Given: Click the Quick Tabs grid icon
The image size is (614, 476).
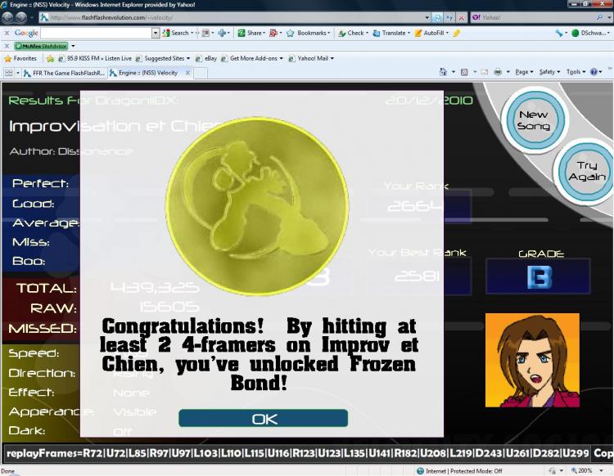Looking at the screenshot, I should 8,73.
